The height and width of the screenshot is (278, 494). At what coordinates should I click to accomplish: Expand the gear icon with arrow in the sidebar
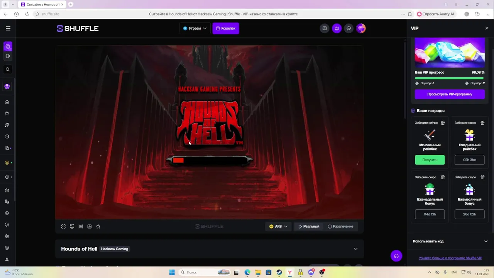(x=8, y=177)
